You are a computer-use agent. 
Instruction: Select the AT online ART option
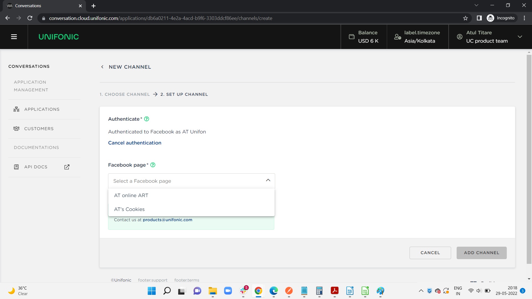coord(131,195)
